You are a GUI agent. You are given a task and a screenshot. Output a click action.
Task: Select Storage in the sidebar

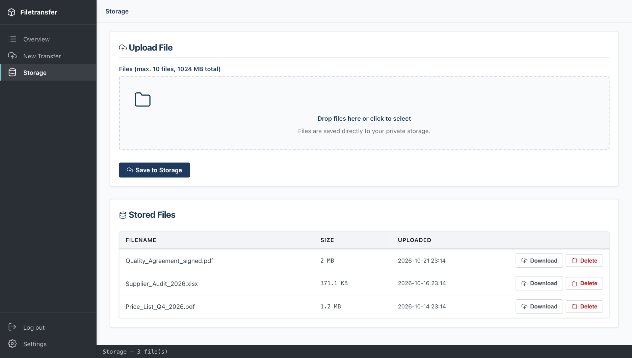click(x=48, y=72)
